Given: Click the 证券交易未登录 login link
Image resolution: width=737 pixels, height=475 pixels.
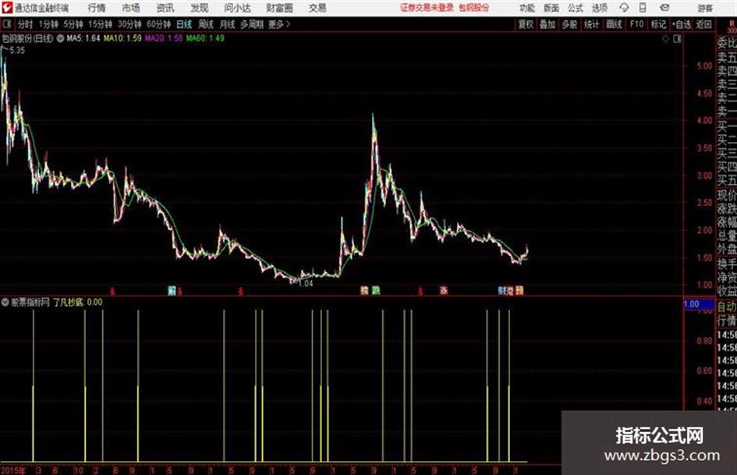Looking at the screenshot, I should tap(427, 8).
